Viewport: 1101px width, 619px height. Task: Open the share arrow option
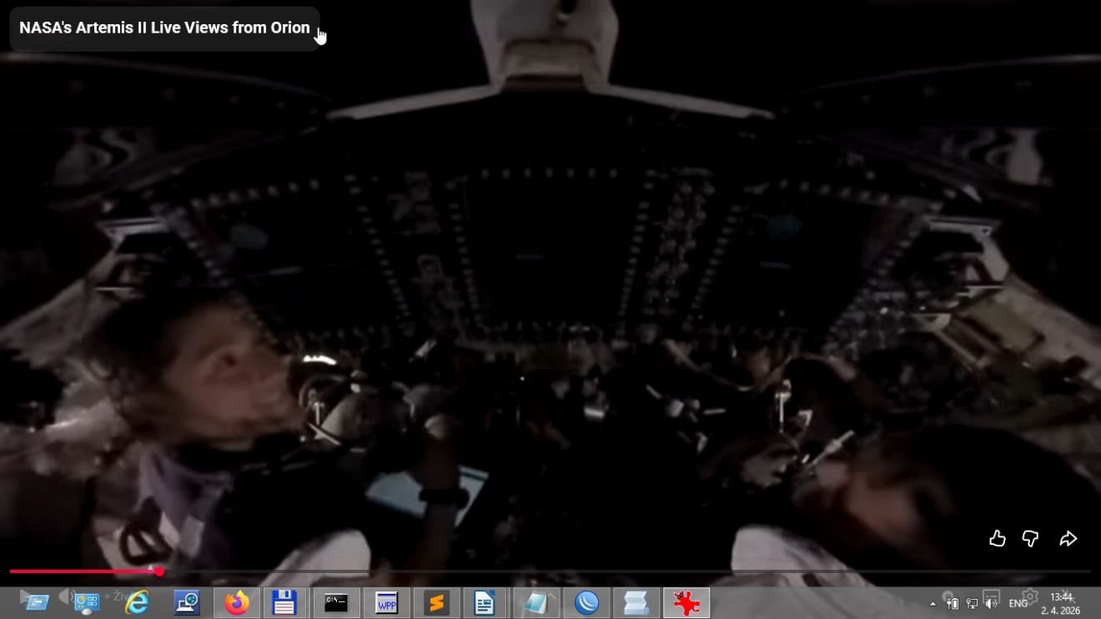click(1068, 539)
